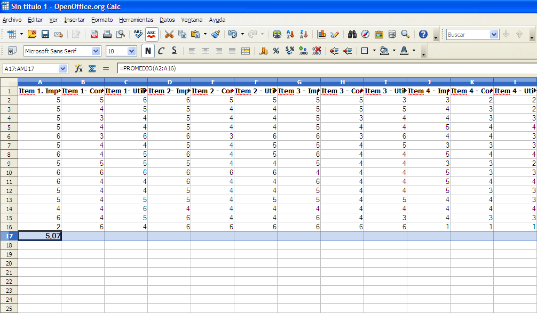This screenshot has width=537, height=313.
Task: Click the Sum sigma icon
Action: click(x=92, y=68)
